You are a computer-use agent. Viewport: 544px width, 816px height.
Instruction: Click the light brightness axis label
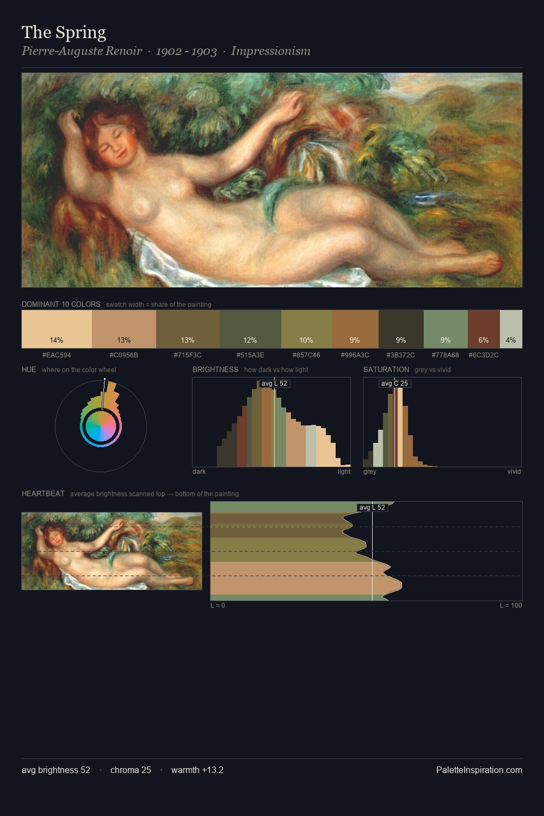344,472
